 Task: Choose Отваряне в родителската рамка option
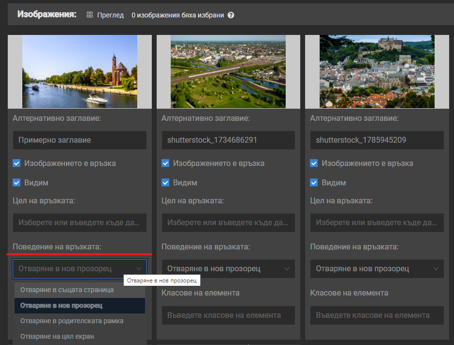pyautogui.click(x=72, y=321)
